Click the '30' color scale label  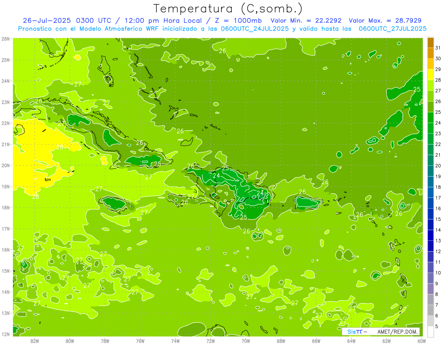438,59
